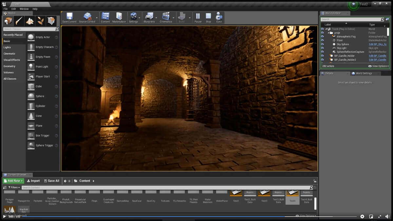Viewport: 393px width, 221px height.
Task: Toggle visibility of SkyLight actor
Action: (x=322, y=48)
